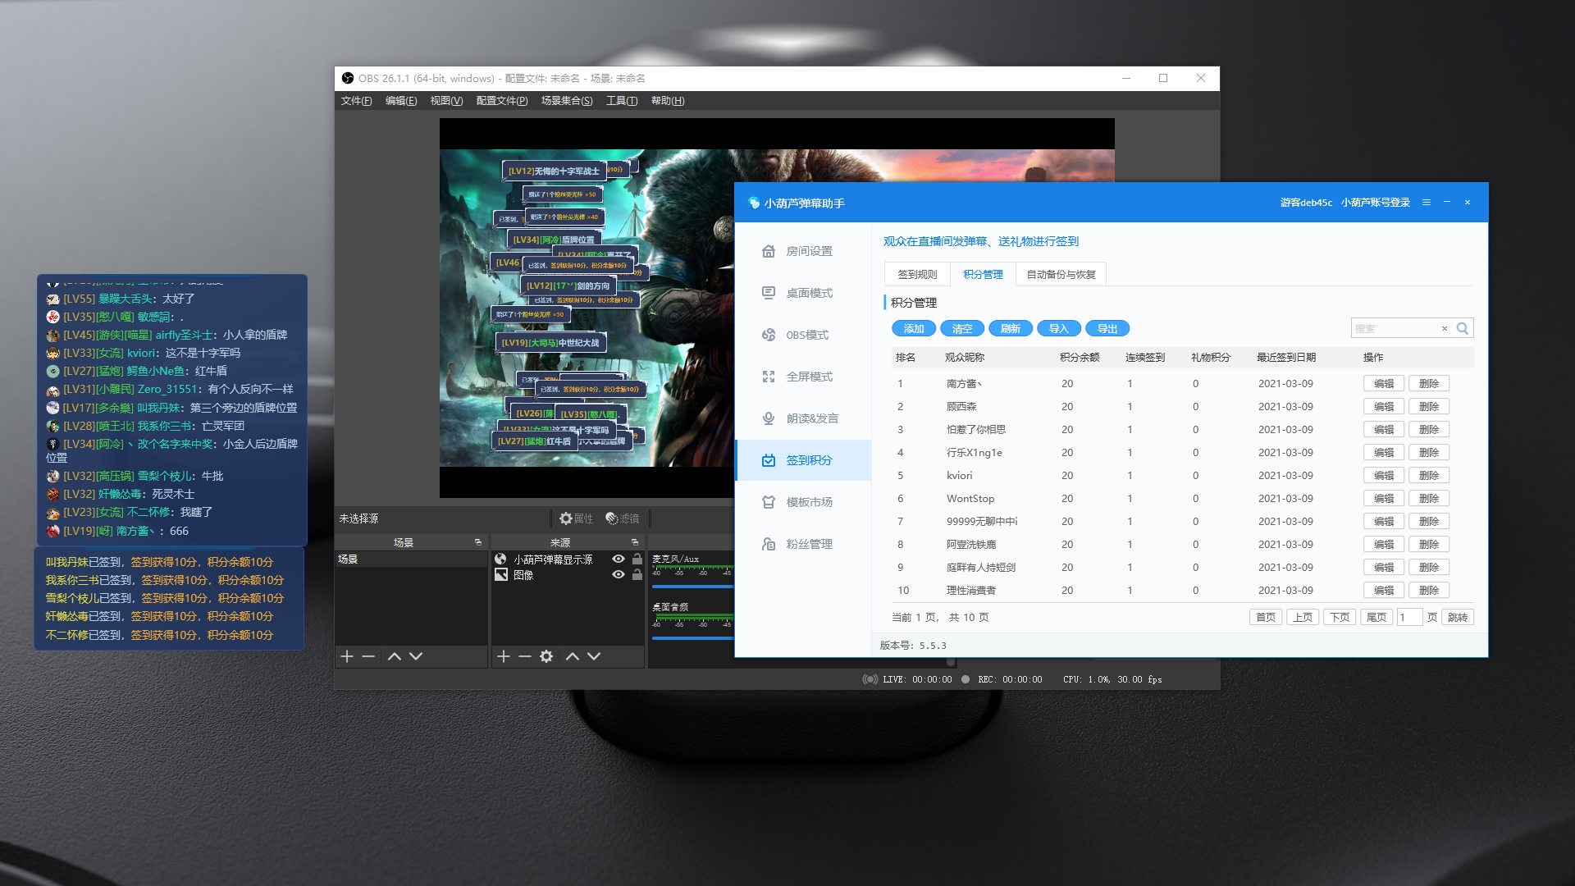Screen dimensions: 1575x886
Task: Toggle visibility of the 图像 source
Action: 619,574
